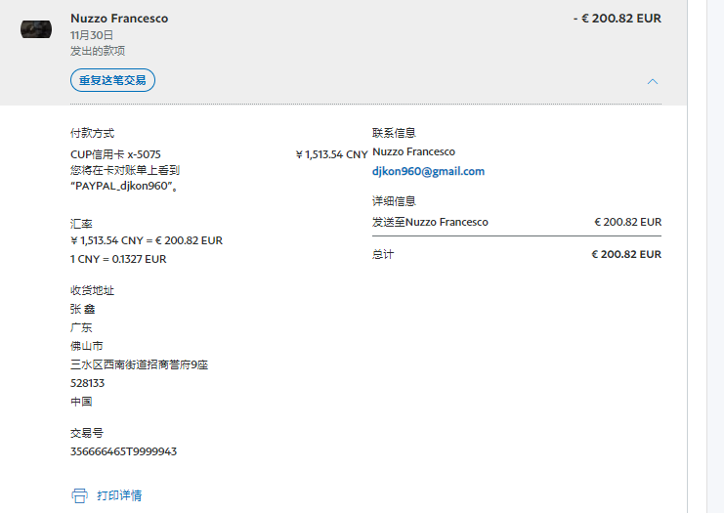Click the postal code 528133
Viewport: 724px width, 513px height.
tap(87, 383)
